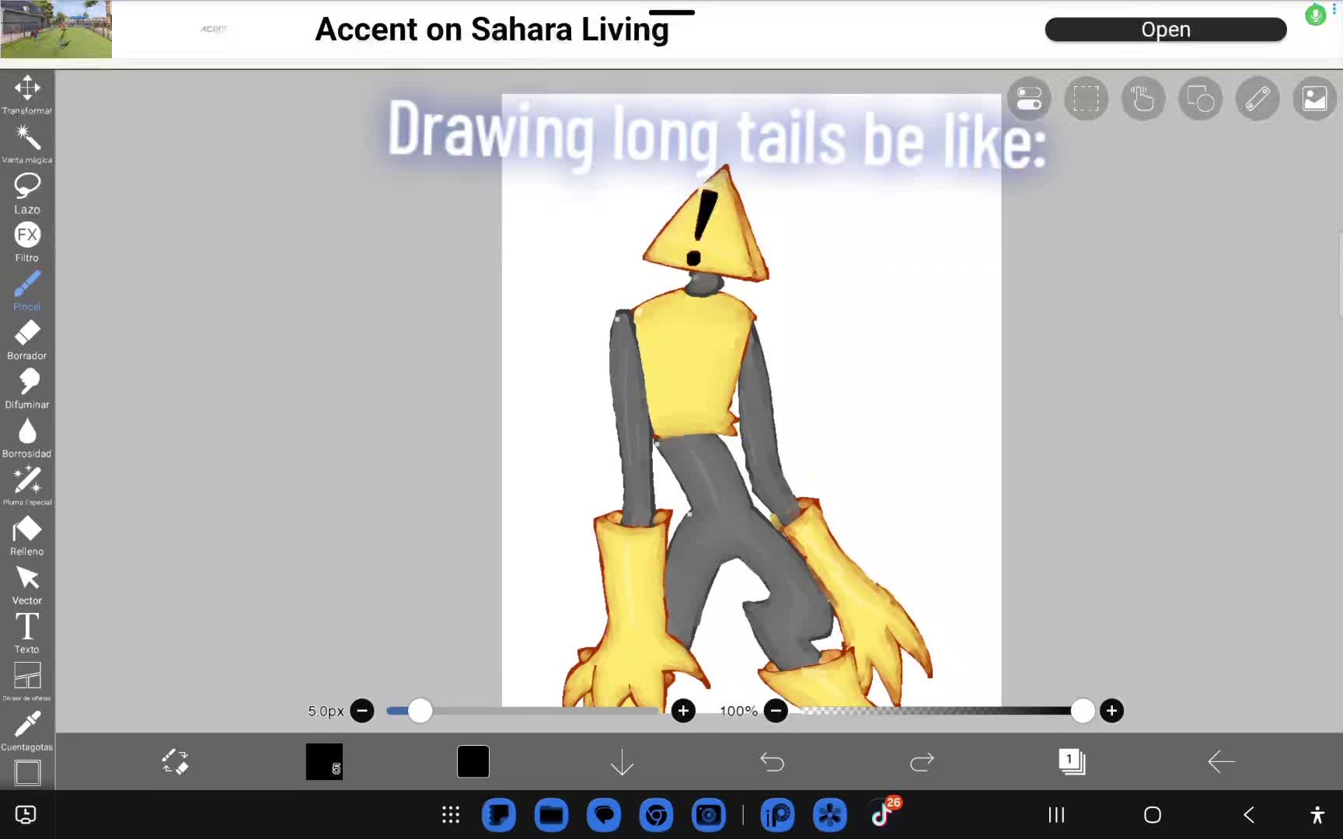Open the brush preview thumbnail

coord(324,761)
